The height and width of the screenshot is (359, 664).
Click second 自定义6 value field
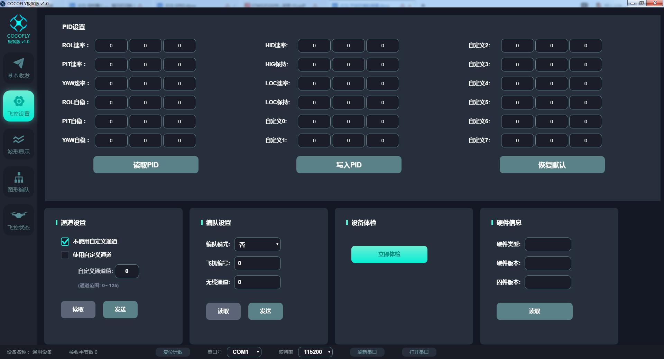click(x=552, y=122)
